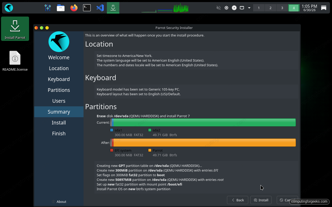Image resolution: width=332 pixels, height=207 pixels.
Task: Click 'Creating new GPT partition table' line
Action: point(149,166)
